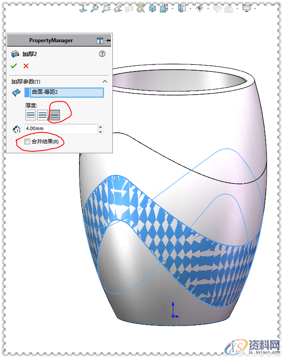Click the Apply Scene icon
This screenshot has height=358, width=283.
(x=229, y=9)
